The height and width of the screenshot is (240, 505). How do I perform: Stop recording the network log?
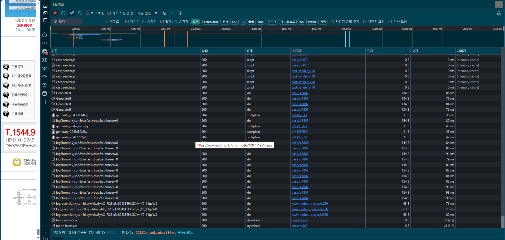coord(55,13)
